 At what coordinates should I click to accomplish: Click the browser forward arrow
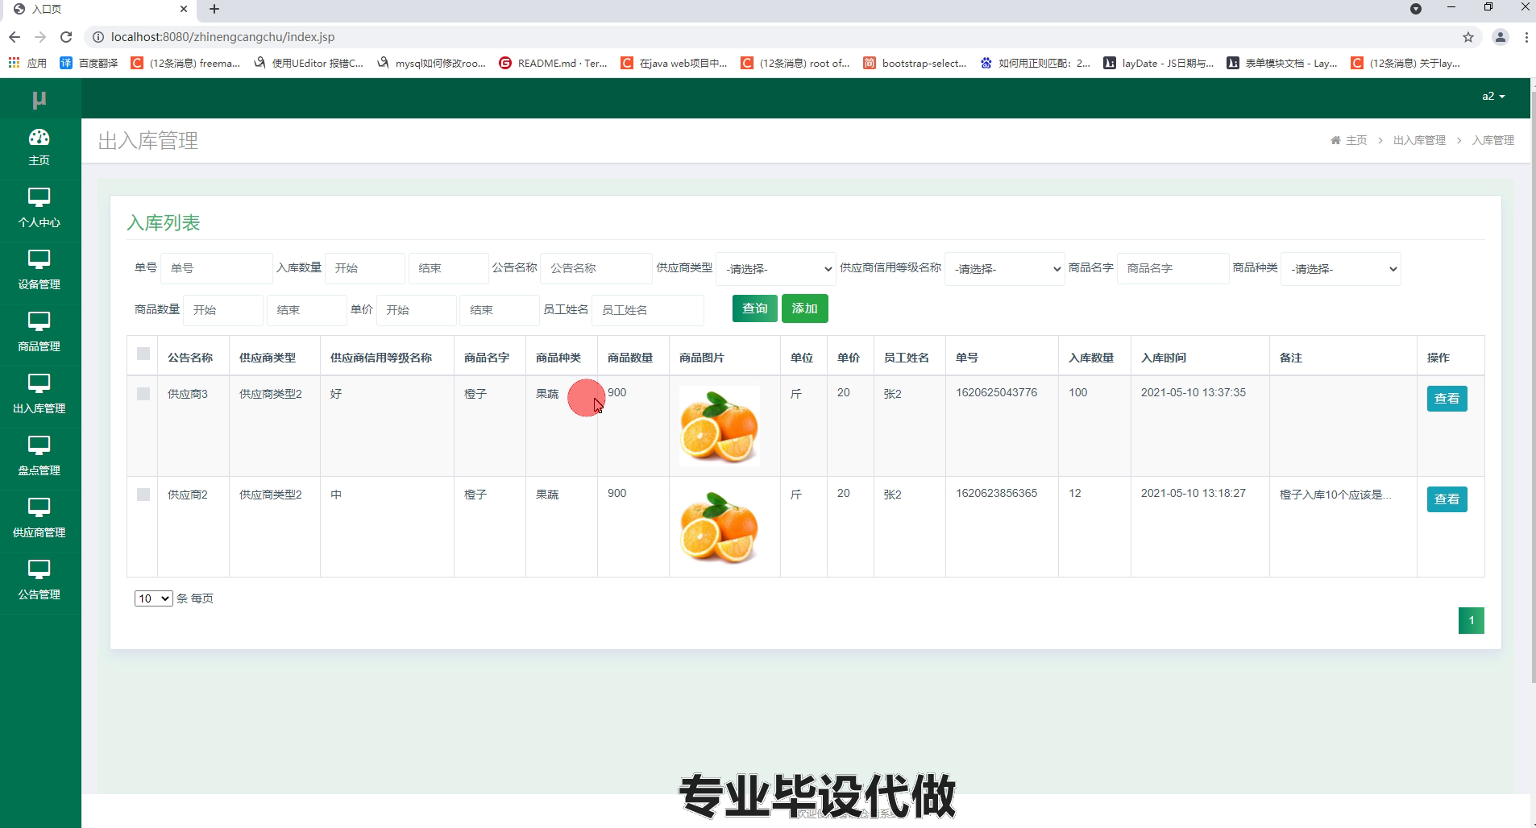coord(40,37)
